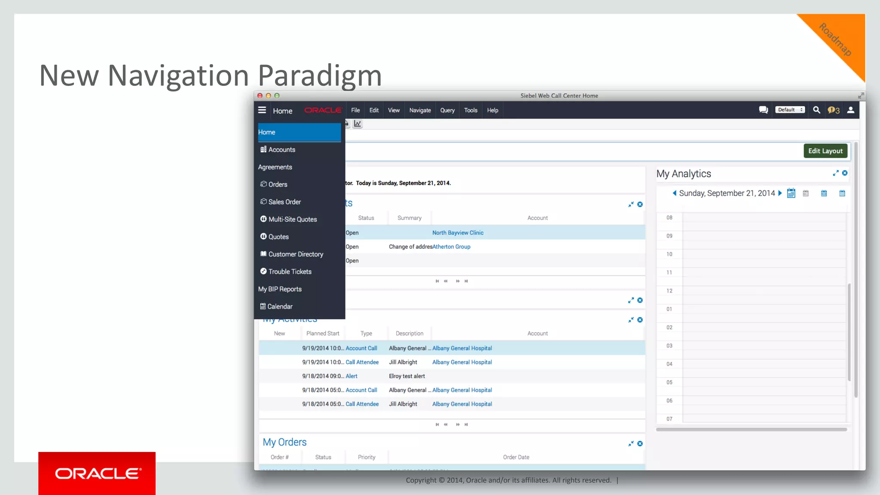
Task: Open first Account Call activity link
Action: 361,348
